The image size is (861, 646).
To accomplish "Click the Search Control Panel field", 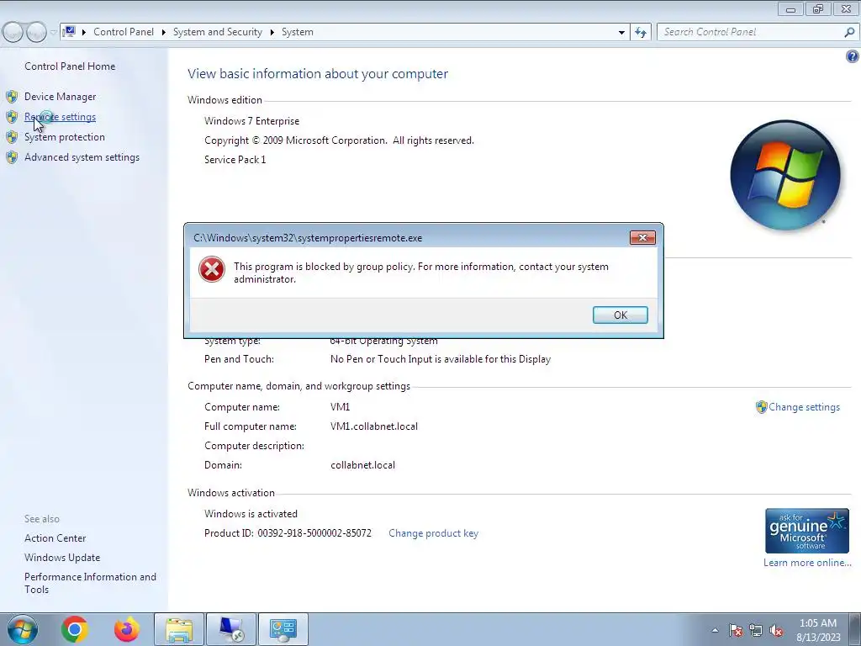I will [751, 32].
